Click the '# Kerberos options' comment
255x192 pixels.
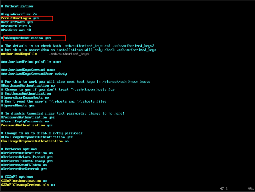19,149
